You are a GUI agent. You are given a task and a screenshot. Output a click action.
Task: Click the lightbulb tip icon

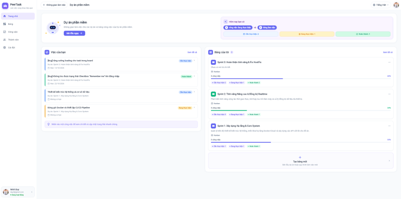pyautogui.click(x=49, y=124)
